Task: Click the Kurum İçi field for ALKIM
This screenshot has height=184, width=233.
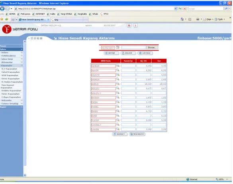Action: [x=128, y=70]
